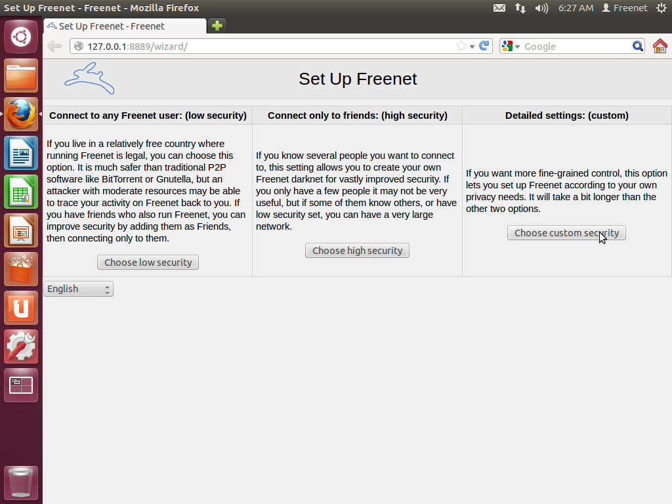Open the volume icon in the system tray
The height and width of the screenshot is (504, 672).
pos(540,8)
